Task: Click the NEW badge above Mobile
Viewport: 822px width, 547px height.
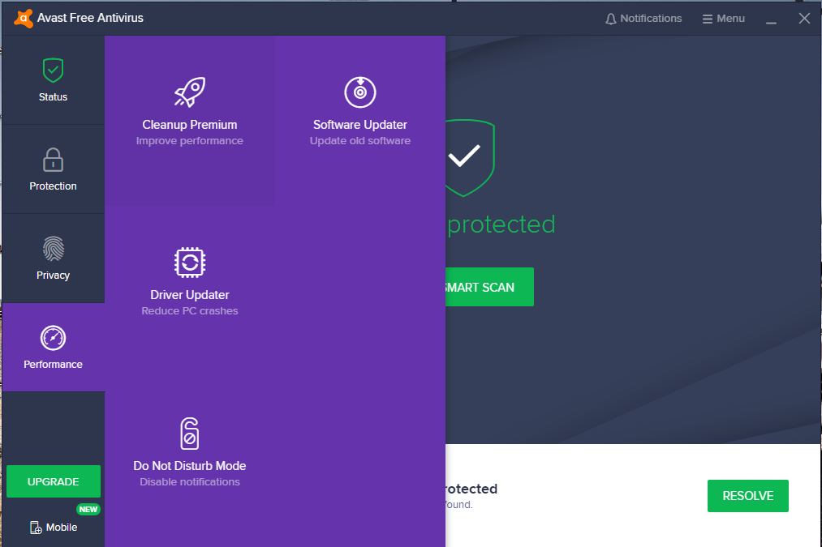Action: [88, 509]
